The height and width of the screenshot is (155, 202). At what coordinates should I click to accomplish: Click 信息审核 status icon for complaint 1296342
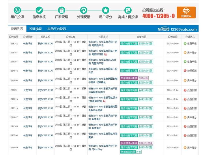[x=185, y=44]
